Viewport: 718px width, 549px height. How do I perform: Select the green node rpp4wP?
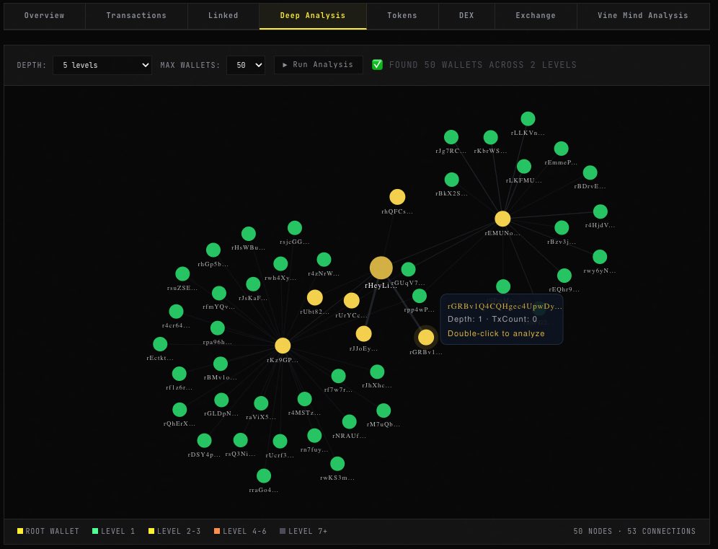419,296
